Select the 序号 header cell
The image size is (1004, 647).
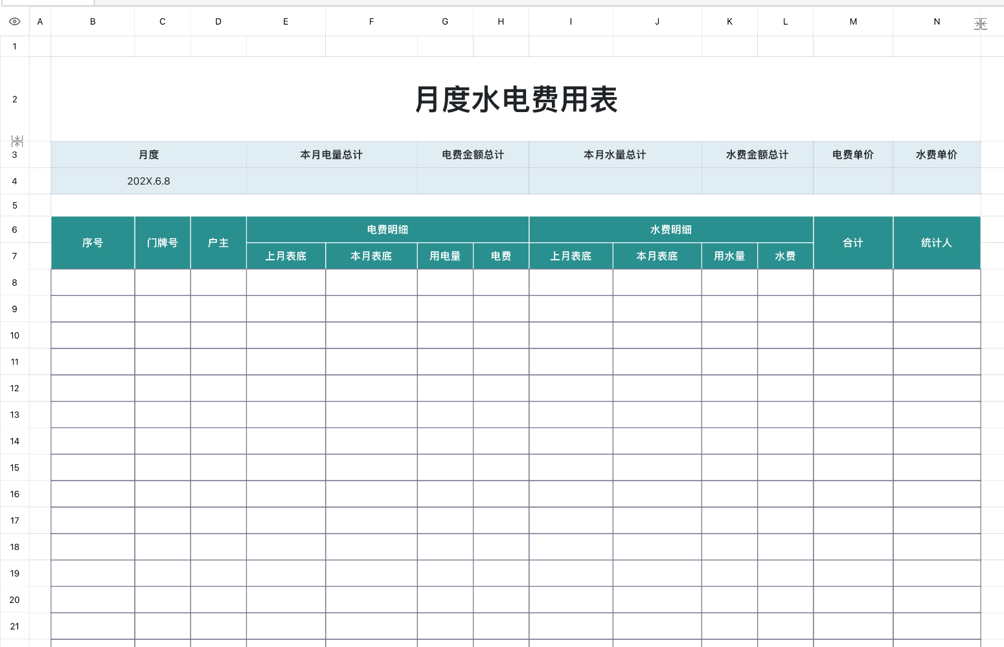coord(93,243)
